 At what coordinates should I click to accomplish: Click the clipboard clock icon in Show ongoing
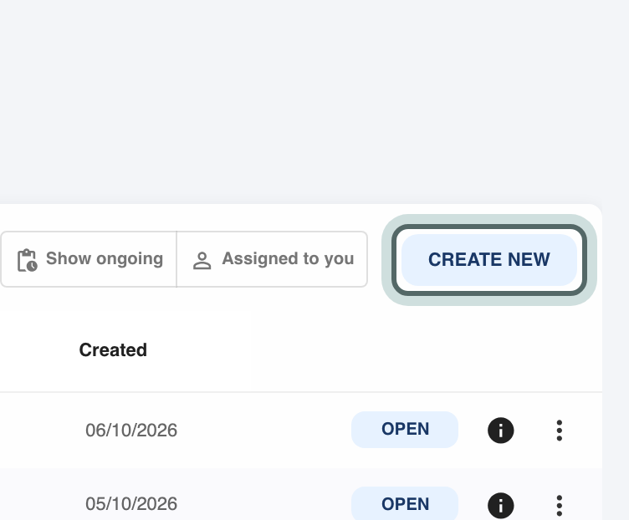[x=28, y=260]
